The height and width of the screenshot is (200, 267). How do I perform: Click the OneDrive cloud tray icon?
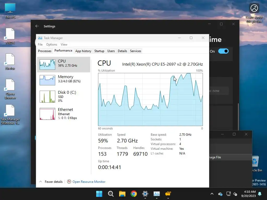coord(220,194)
